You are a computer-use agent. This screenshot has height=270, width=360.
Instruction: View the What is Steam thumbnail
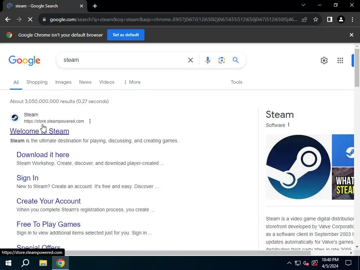pyautogui.click(x=343, y=184)
